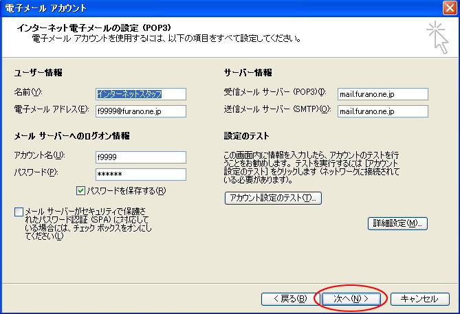Click the ユーザー情報 section heading

(38, 72)
